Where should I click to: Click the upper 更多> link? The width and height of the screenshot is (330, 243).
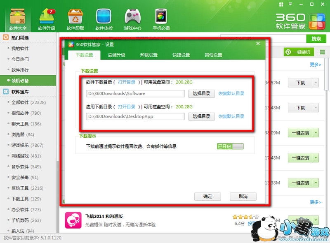point(316,65)
